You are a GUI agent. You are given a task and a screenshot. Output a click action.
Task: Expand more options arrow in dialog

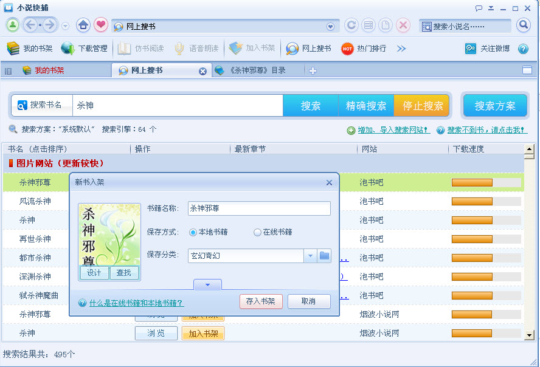click(x=207, y=285)
